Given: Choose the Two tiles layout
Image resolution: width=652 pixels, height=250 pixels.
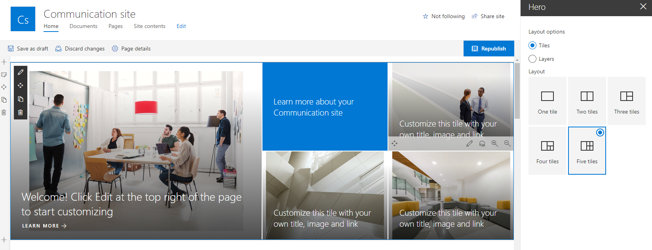Looking at the screenshot, I should (x=587, y=101).
